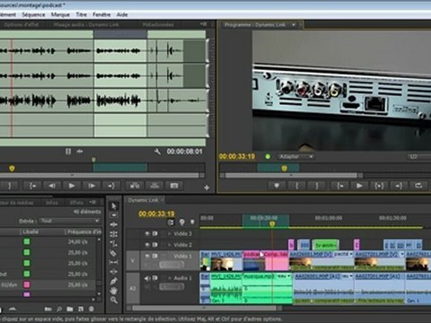
Task: Click Source monitor Insert button
Action: point(135,186)
